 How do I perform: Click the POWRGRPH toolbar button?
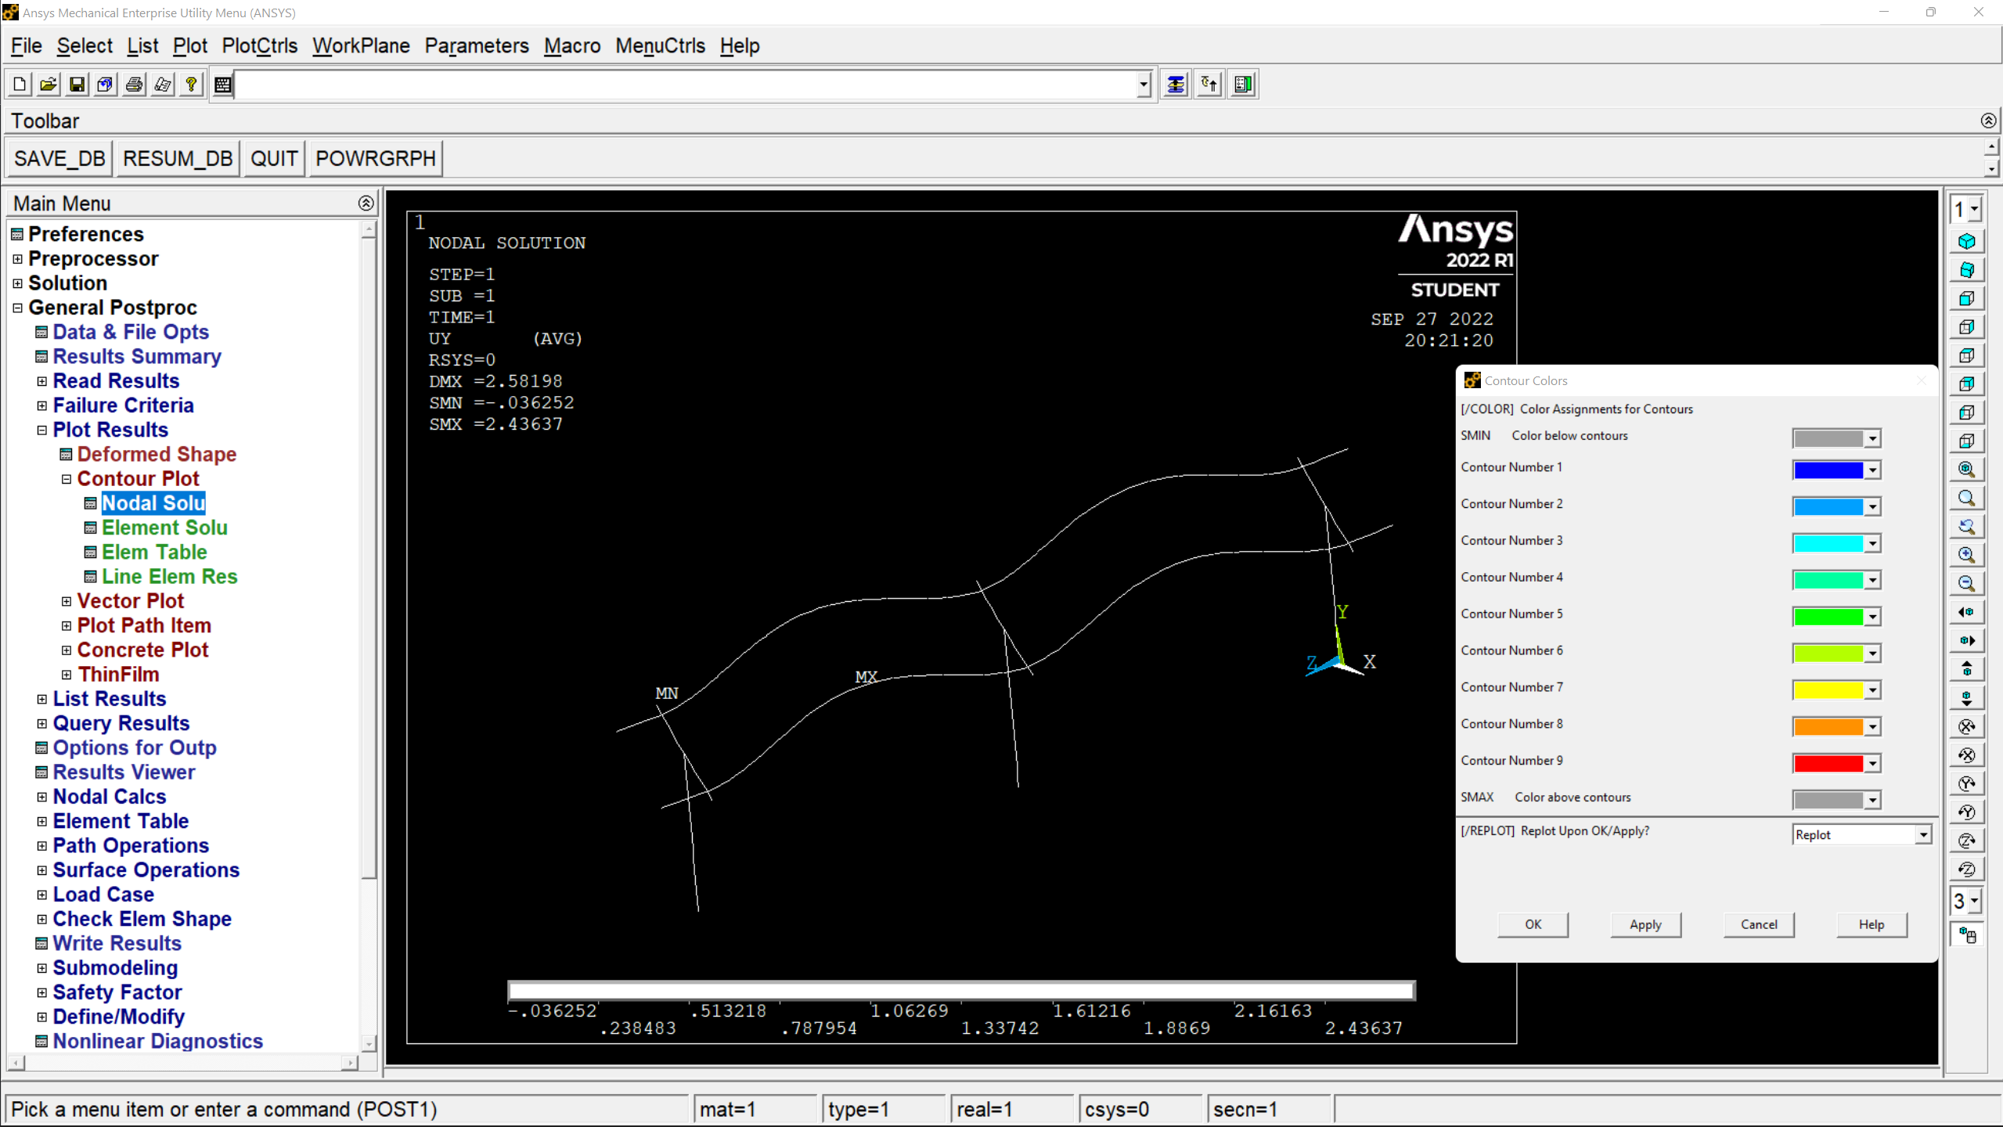pyautogui.click(x=376, y=159)
